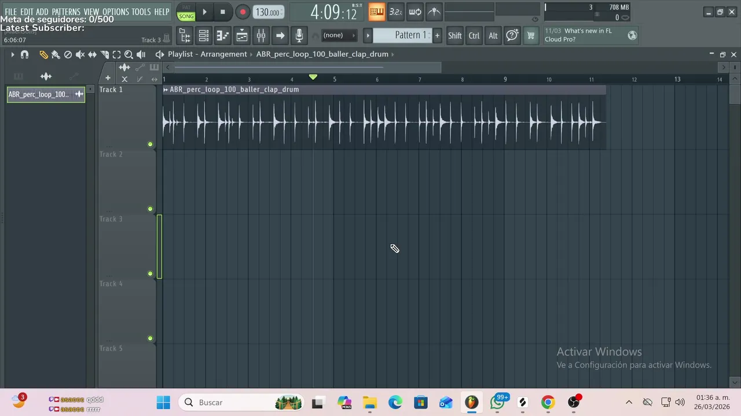The width and height of the screenshot is (741, 416).
Task: Open the Playlist view icon
Action: (x=242, y=36)
